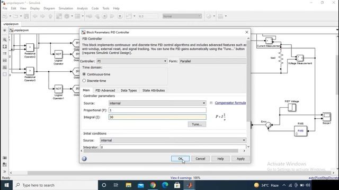Click the Save model toolbar icon
The height and width of the screenshot is (190, 339).
click(x=26, y=16)
